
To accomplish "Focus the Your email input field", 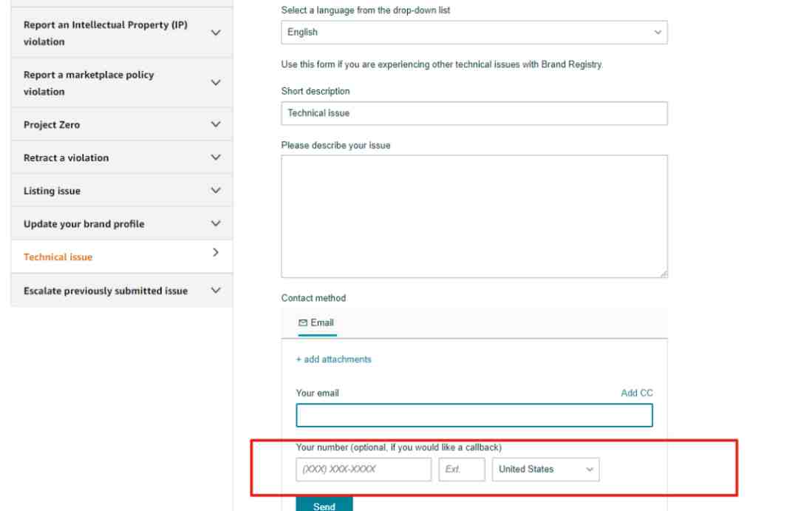I will tap(474, 415).
